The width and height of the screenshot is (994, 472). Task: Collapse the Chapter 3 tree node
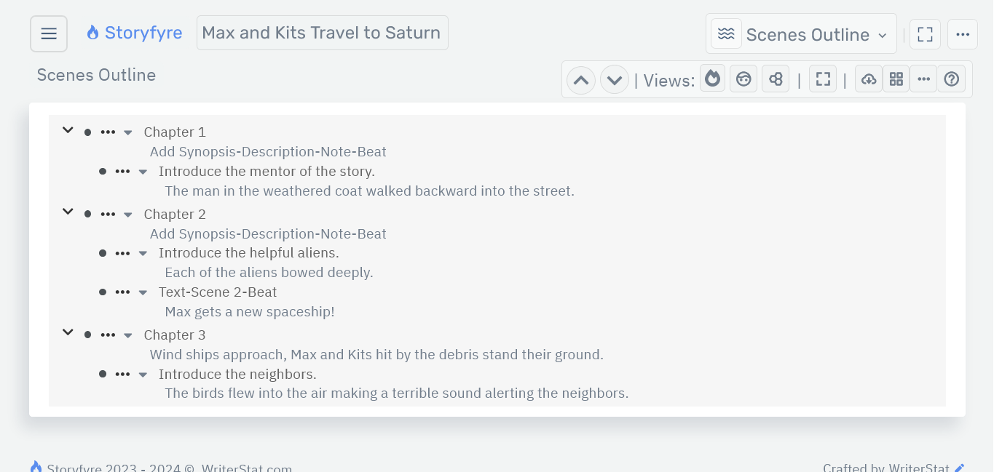coord(68,333)
